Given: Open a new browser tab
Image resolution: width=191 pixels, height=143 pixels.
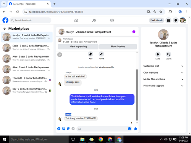Looking at the screenshot, I should tap(54, 4).
